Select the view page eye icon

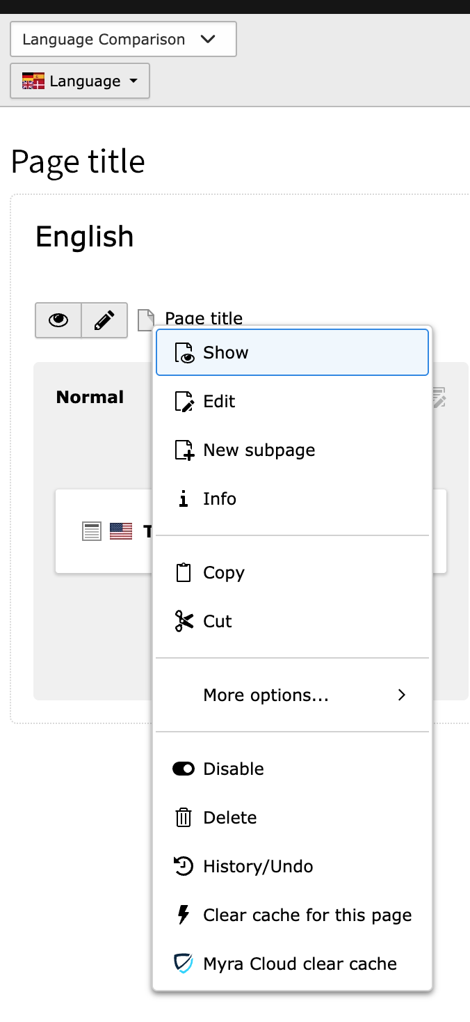[x=58, y=320]
